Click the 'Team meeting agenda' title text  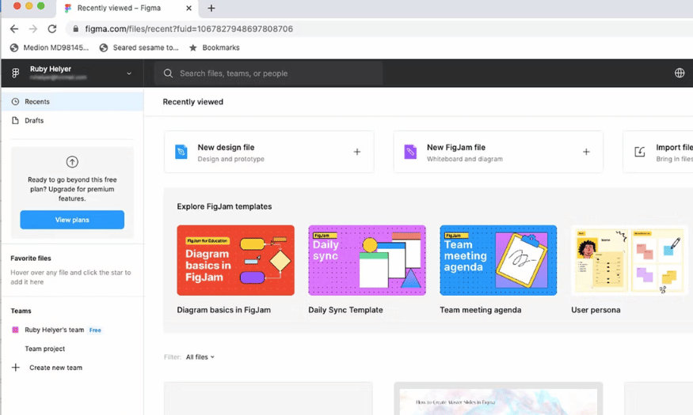481,310
